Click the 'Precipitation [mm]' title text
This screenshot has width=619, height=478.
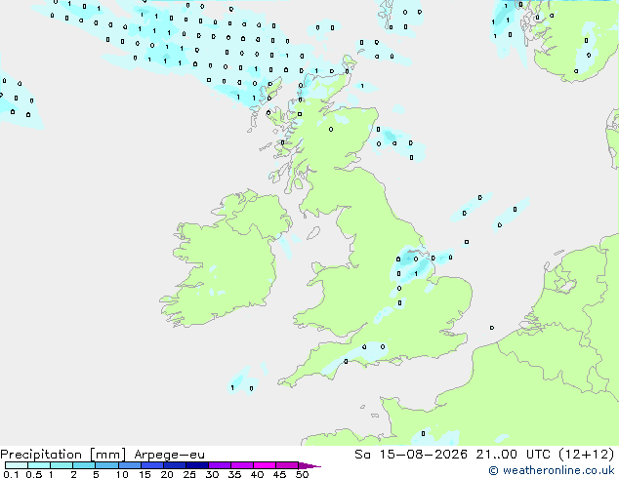(63, 455)
